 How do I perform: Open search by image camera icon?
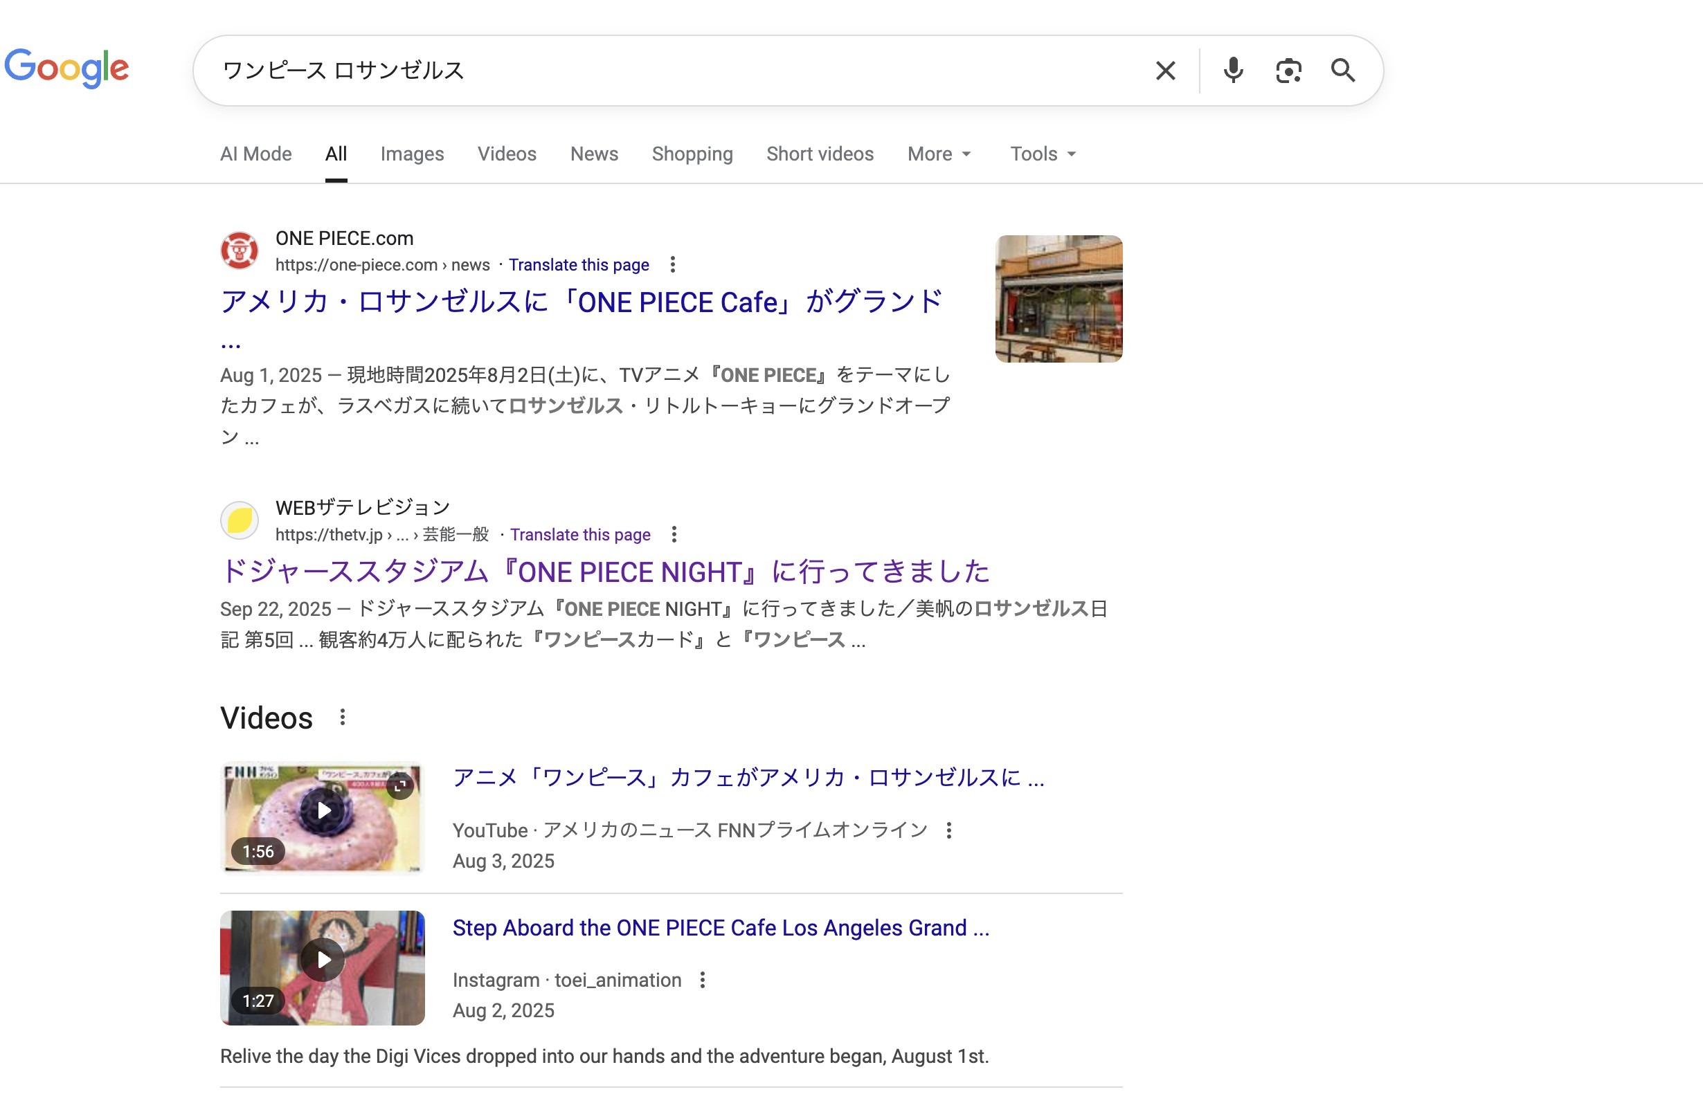point(1288,71)
